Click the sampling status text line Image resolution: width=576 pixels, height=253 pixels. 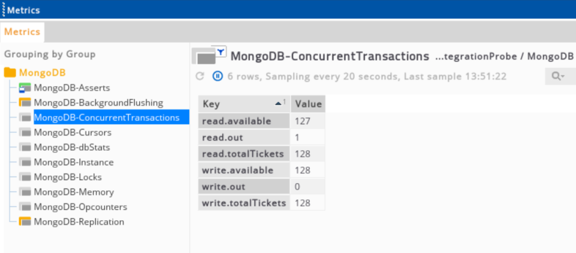[x=367, y=76]
